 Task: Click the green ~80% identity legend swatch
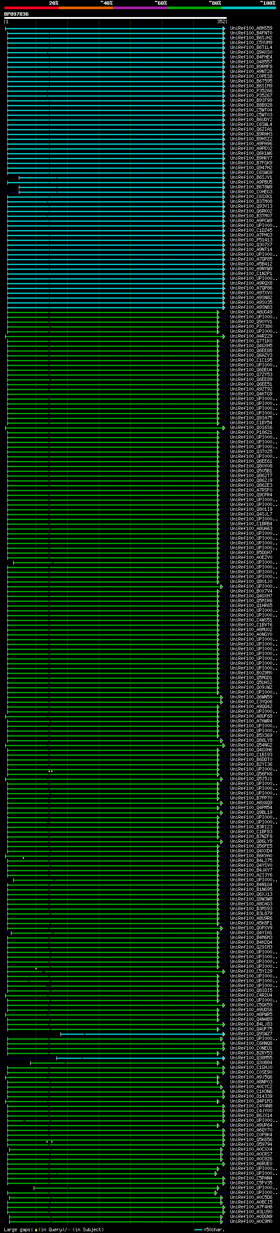click(x=194, y=8)
